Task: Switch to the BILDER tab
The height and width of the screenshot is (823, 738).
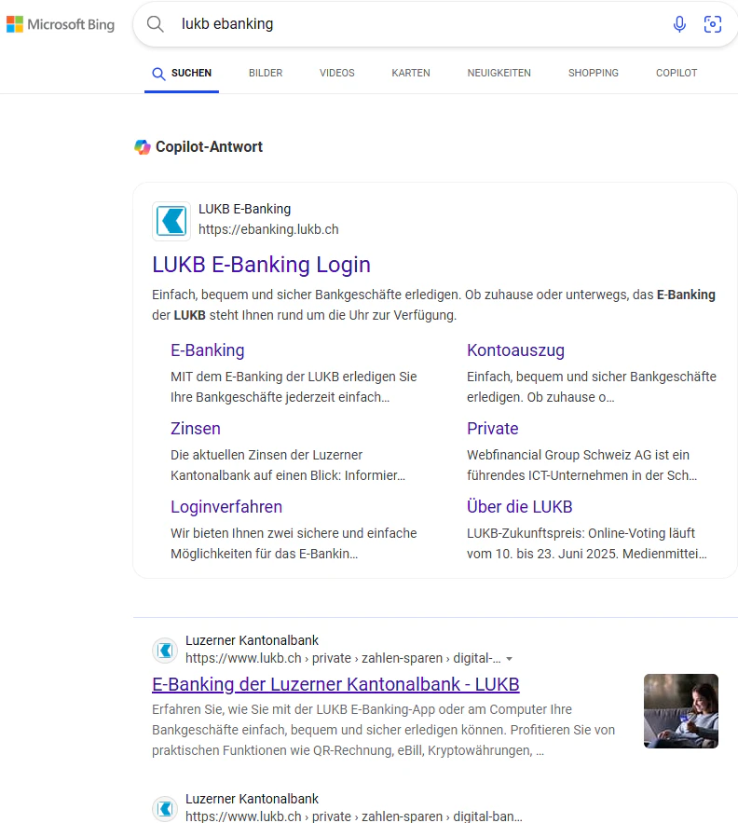Action: tap(266, 73)
